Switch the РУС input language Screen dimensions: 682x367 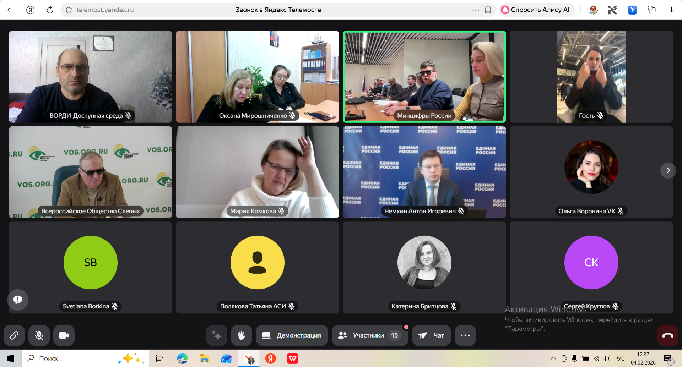pos(620,358)
